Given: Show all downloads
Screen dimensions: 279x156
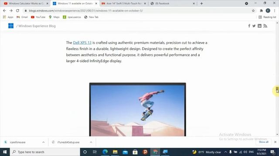Looking at the screenshot, I should tap(263, 142).
